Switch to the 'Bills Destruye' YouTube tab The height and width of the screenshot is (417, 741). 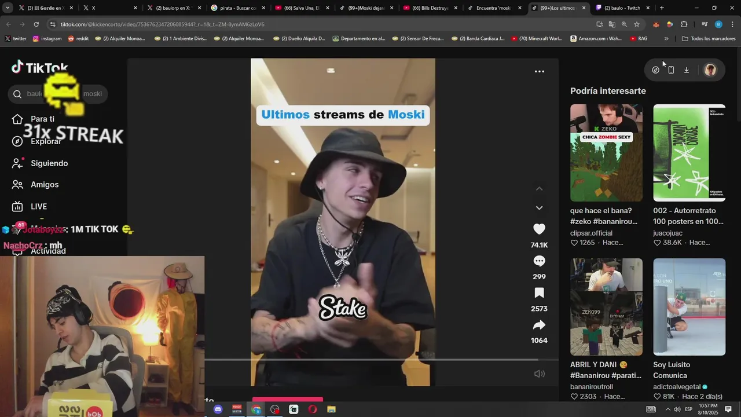point(430,8)
